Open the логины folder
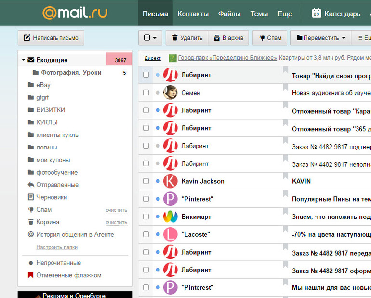This screenshot has width=371, height=298. point(42,148)
